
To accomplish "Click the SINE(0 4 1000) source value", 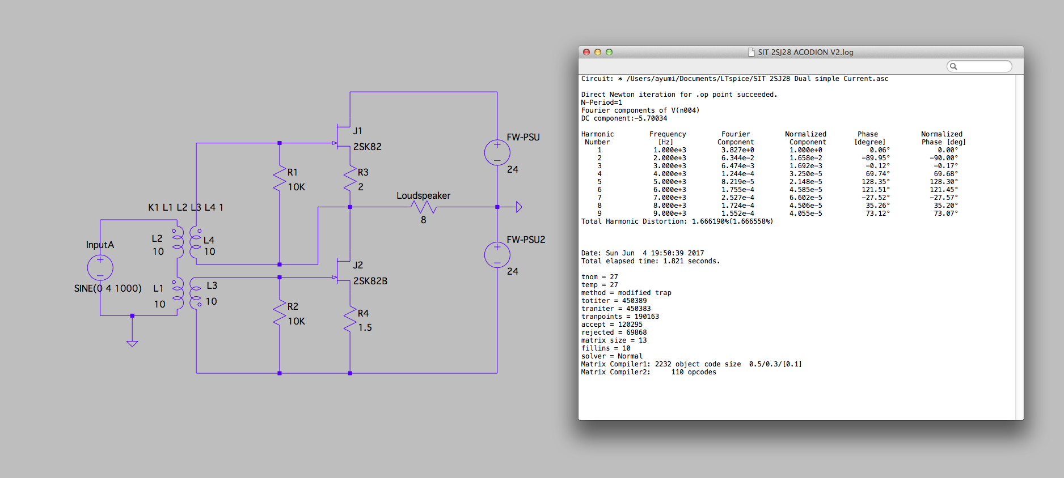I will [x=108, y=288].
